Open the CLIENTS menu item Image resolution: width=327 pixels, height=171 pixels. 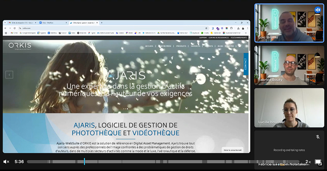(x=209, y=46)
